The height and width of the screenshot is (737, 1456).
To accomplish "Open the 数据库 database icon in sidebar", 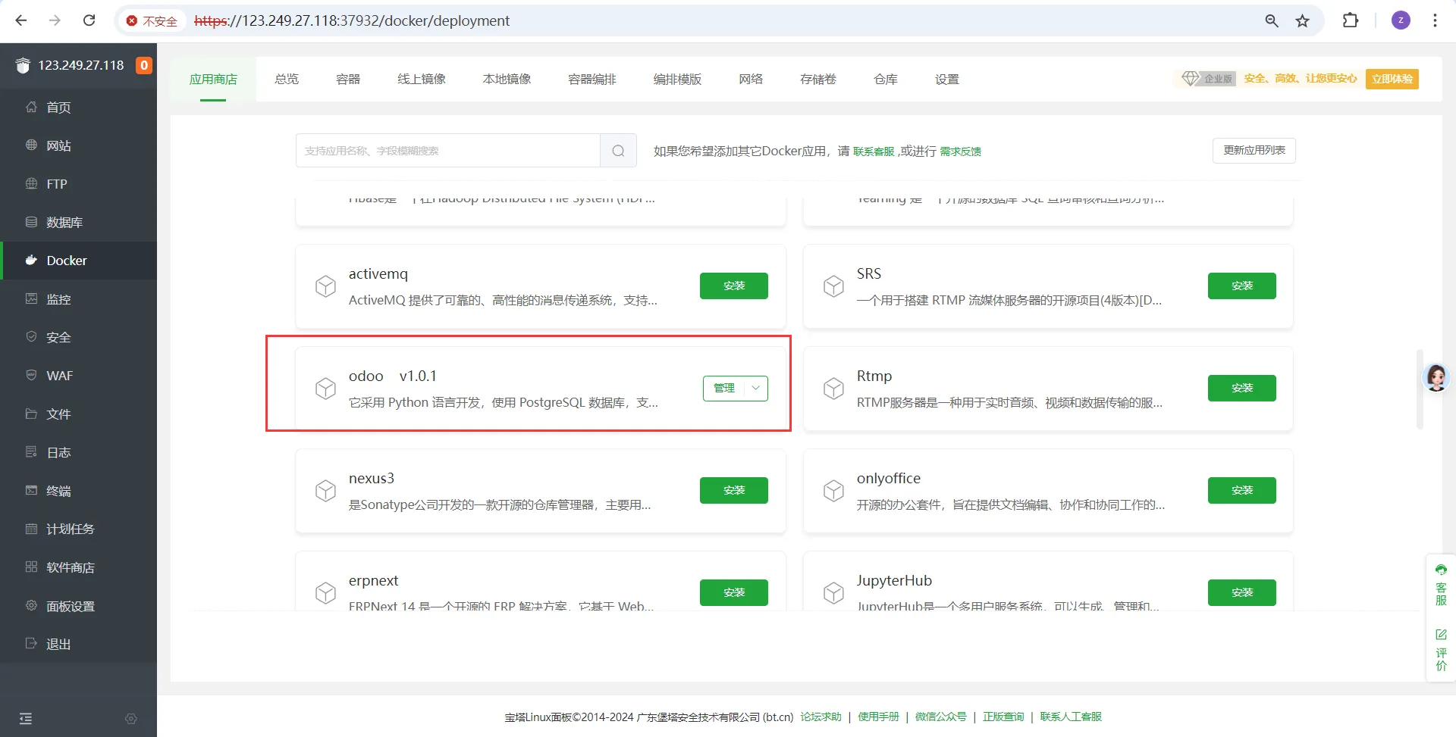I will pos(31,222).
